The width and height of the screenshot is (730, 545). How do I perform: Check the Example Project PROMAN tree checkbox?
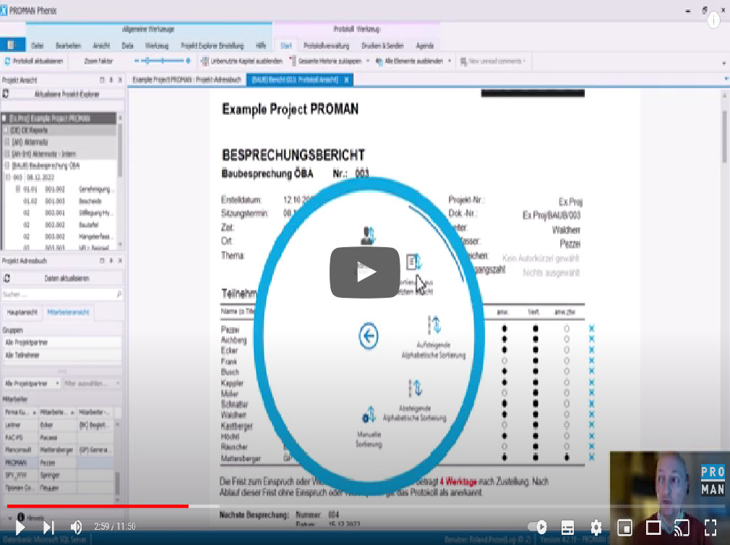point(4,119)
